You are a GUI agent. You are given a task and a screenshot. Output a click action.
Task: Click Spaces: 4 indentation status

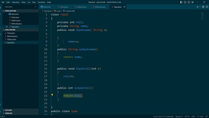click(x=179, y=117)
